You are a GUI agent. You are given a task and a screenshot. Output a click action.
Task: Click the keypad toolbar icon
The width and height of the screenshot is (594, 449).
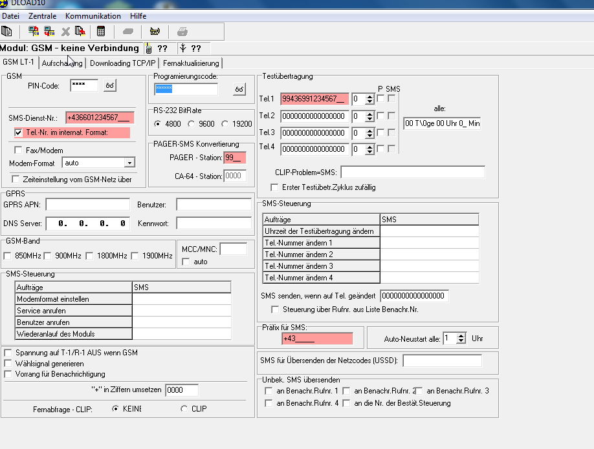pos(101,31)
